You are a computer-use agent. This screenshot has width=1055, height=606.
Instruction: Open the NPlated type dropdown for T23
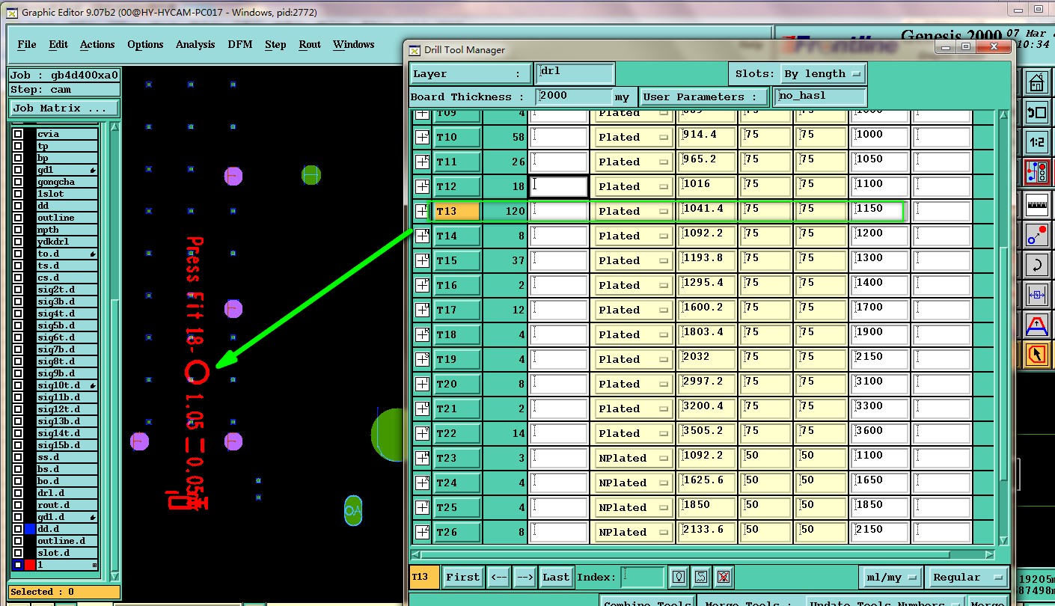633,458
